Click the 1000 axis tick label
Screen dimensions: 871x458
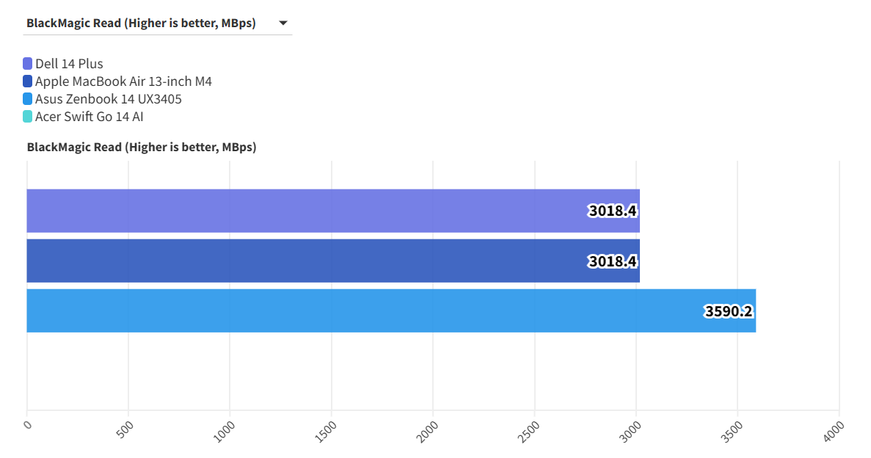point(225,430)
